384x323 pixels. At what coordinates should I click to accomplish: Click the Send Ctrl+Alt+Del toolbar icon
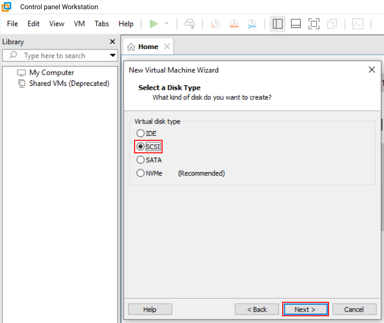[x=190, y=24]
